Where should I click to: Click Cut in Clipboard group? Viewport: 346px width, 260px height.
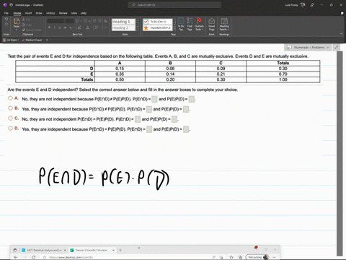26,19
